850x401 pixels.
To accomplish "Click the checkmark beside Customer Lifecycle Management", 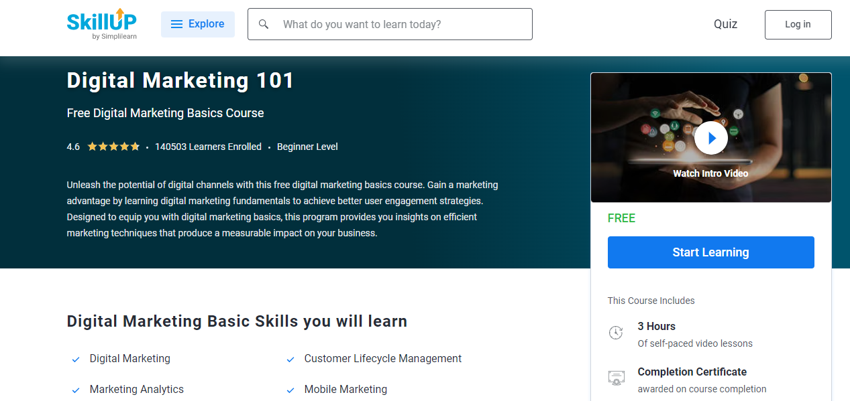I will [290, 359].
